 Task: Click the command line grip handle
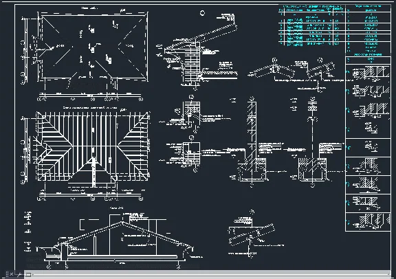point(8,274)
